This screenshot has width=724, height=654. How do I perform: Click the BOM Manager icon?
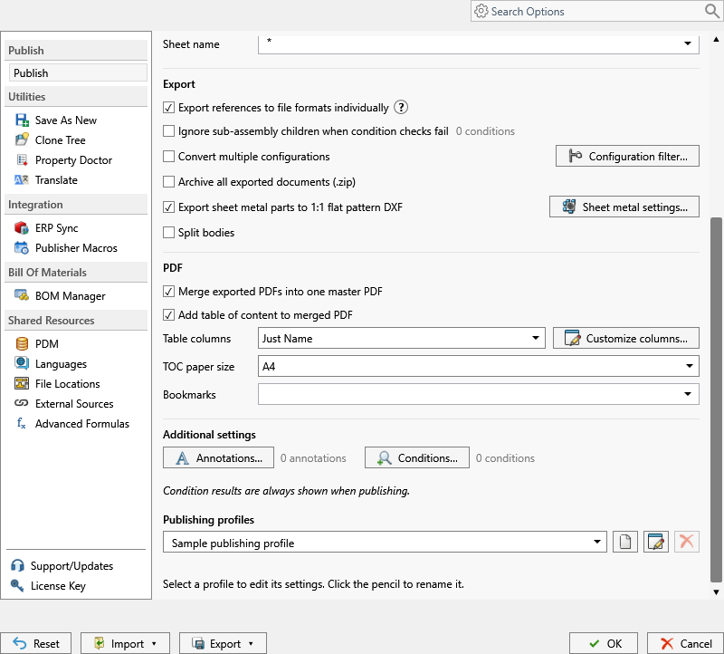22,295
